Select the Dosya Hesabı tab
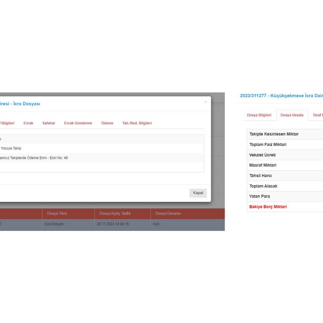 tap(292, 115)
